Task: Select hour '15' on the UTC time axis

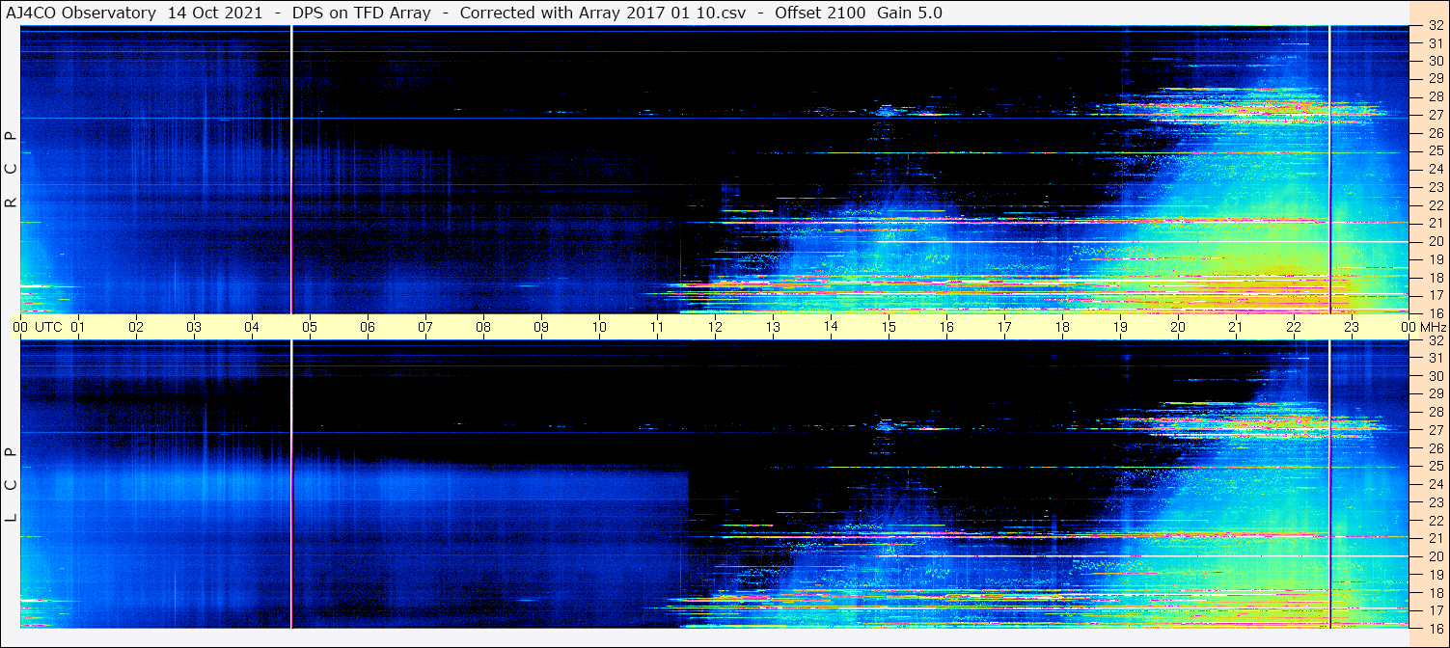Action: pyautogui.click(x=889, y=327)
